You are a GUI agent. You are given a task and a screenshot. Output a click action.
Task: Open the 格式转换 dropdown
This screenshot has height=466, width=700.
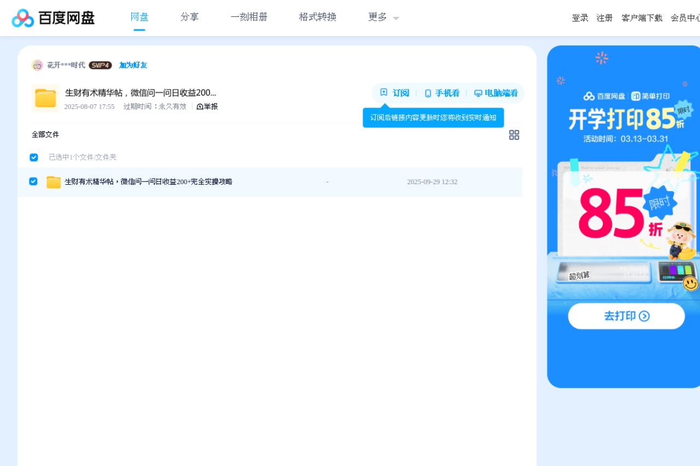(317, 17)
